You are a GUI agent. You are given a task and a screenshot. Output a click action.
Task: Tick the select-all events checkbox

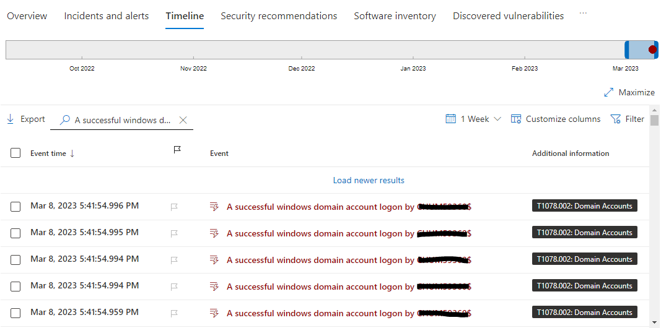[15, 153]
